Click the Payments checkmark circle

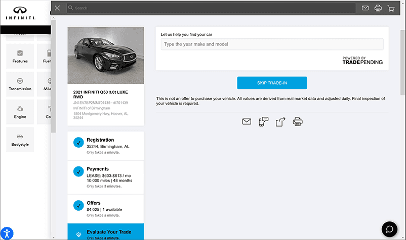[x=78, y=171]
